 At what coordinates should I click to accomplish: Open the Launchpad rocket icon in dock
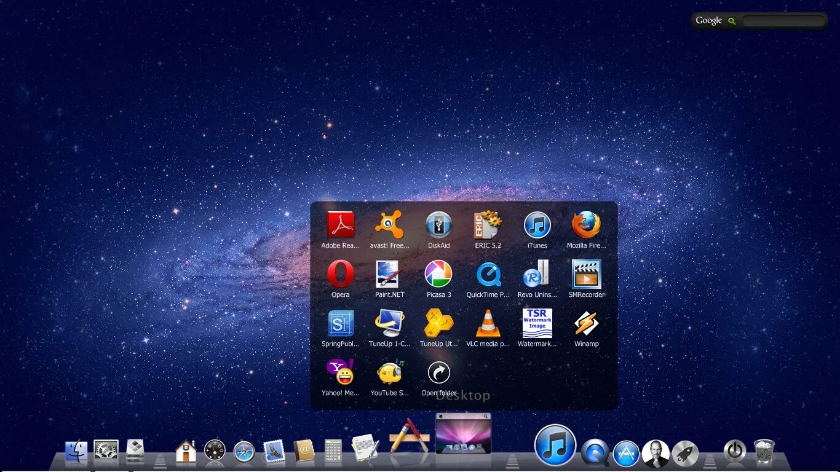pos(685,454)
